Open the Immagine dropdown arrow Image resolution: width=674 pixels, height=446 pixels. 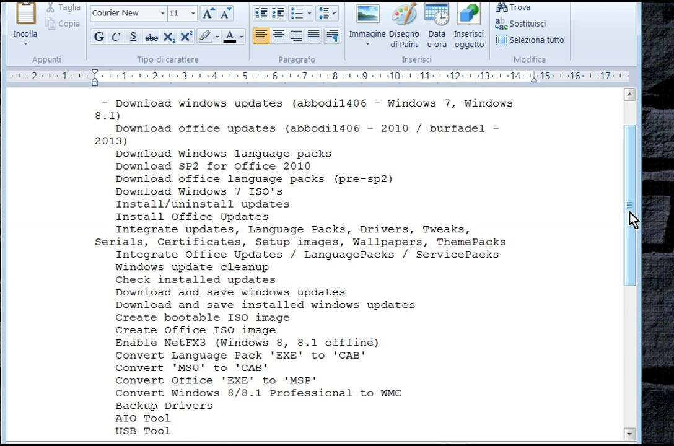367,44
